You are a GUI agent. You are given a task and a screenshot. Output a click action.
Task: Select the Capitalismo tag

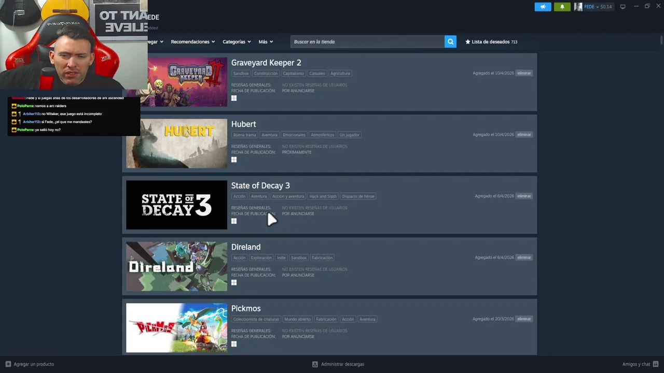[x=293, y=74]
